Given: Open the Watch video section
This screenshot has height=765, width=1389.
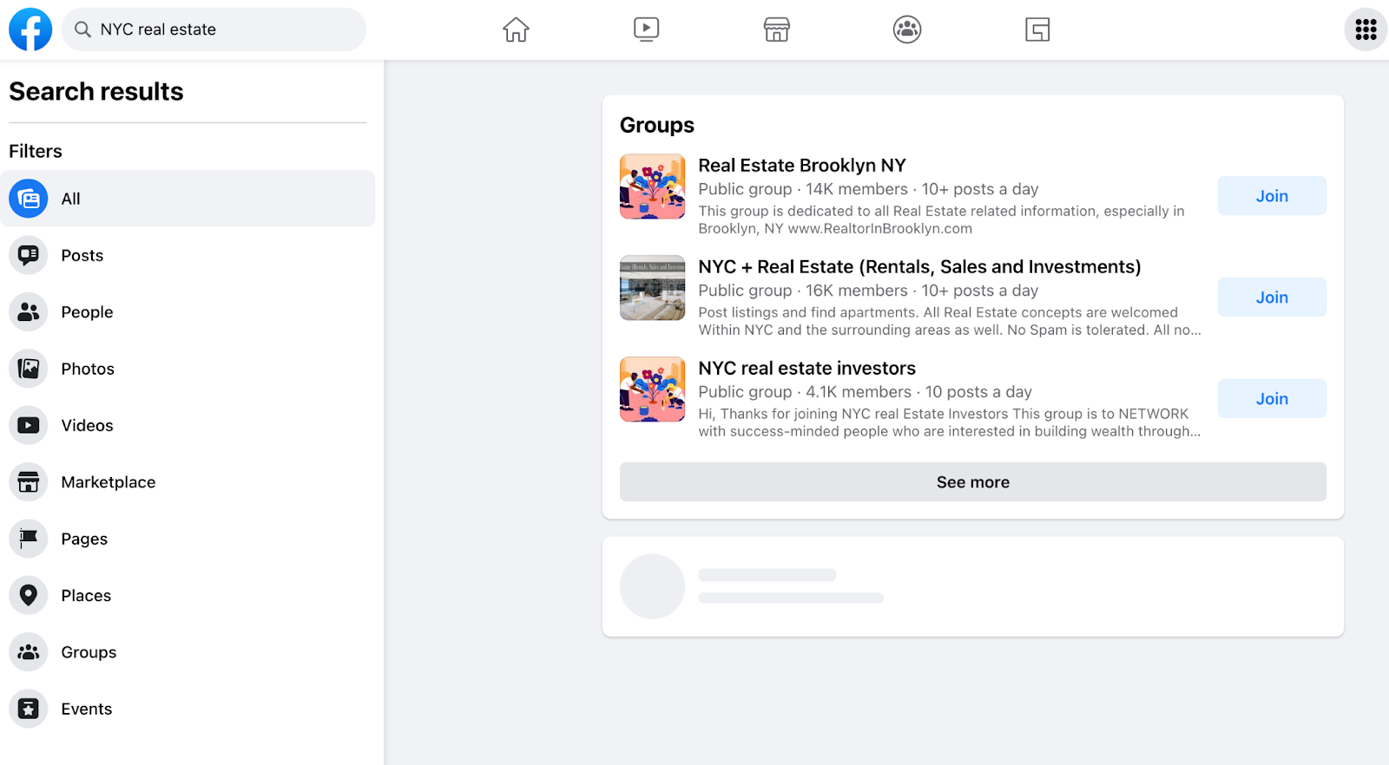Looking at the screenshot, I should point(646,29).
